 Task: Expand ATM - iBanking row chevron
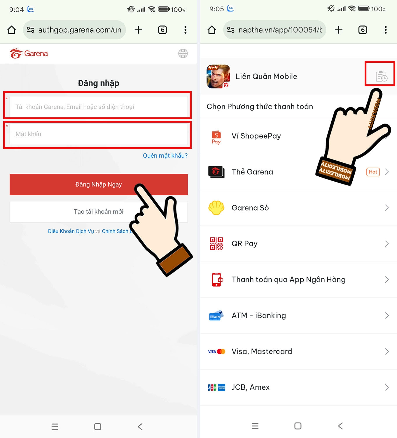coord(387,316)
